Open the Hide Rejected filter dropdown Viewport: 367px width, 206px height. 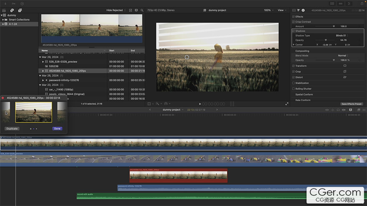pos(116,10)
